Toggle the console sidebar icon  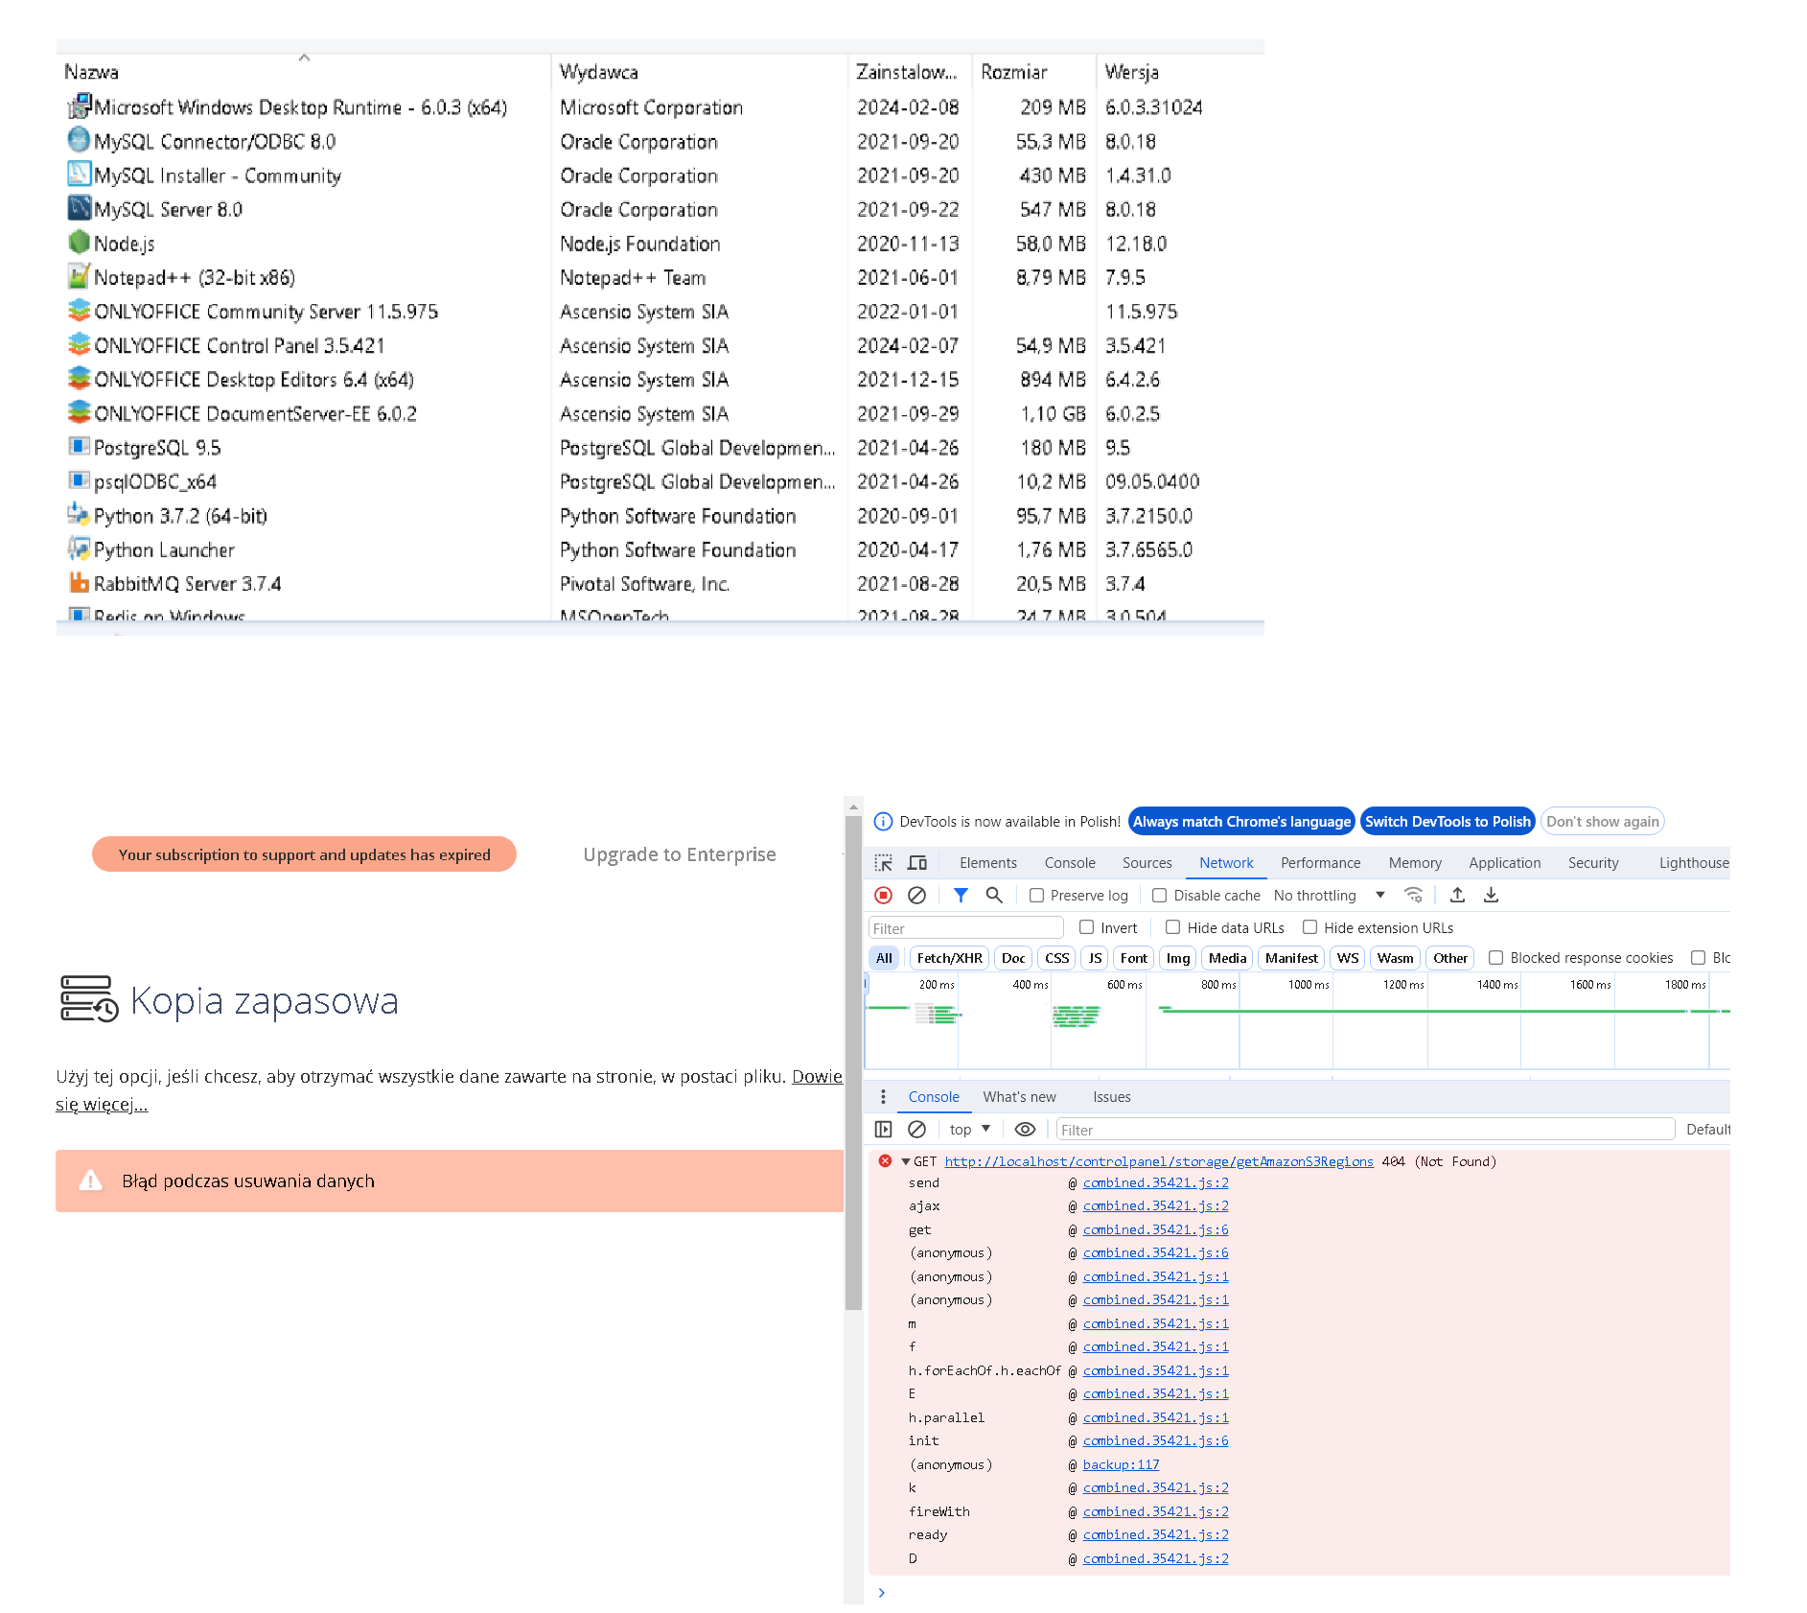tap(884, 1130)
